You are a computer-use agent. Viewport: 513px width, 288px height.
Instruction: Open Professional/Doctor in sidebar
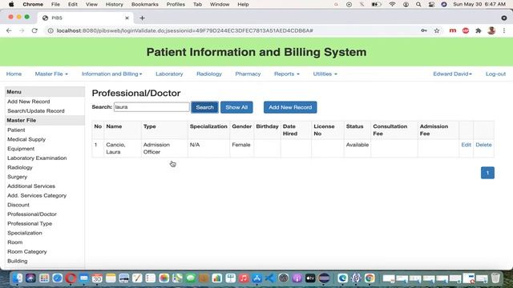coord(32,214)
